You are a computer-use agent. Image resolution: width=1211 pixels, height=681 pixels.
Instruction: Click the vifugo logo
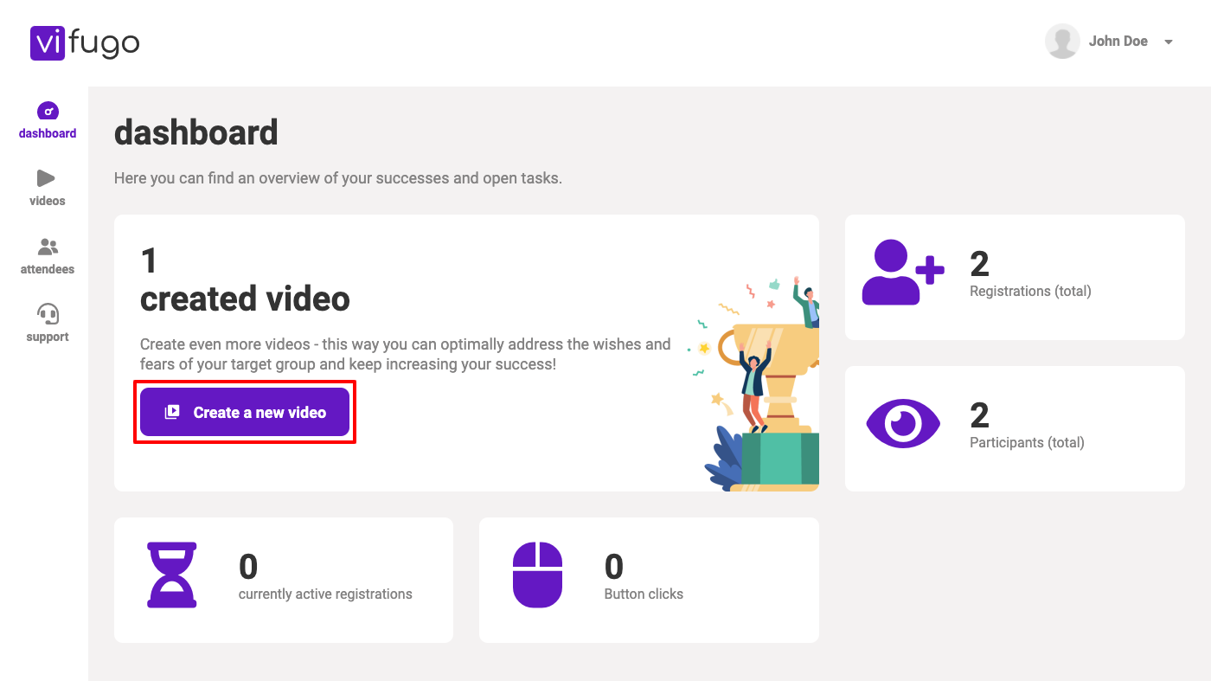(x=85, y=42)
